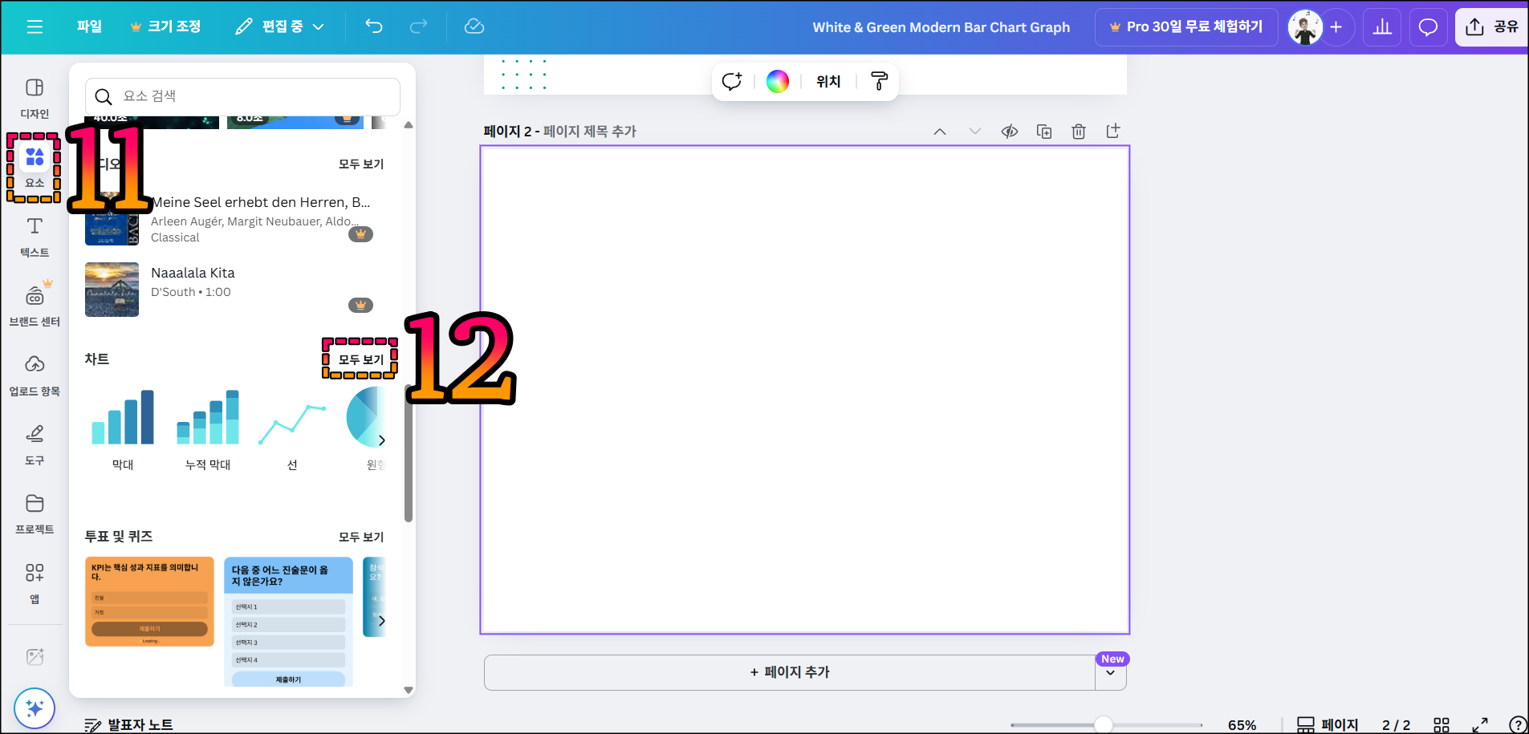Edit the 페이지 제목 추가 title field
Viewport: 1529px width, 734px height.
tap(590, 131)
